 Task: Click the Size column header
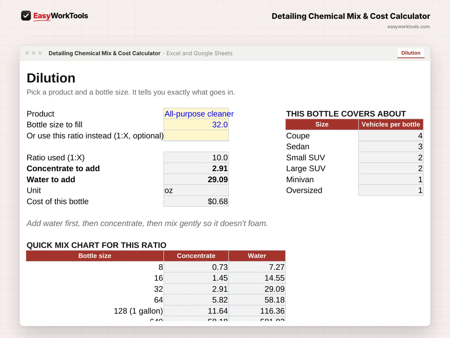coord(322,124)
